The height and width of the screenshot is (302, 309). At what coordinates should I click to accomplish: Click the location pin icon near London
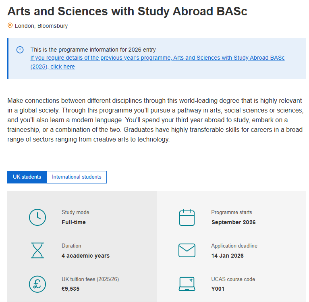[10, 26]
